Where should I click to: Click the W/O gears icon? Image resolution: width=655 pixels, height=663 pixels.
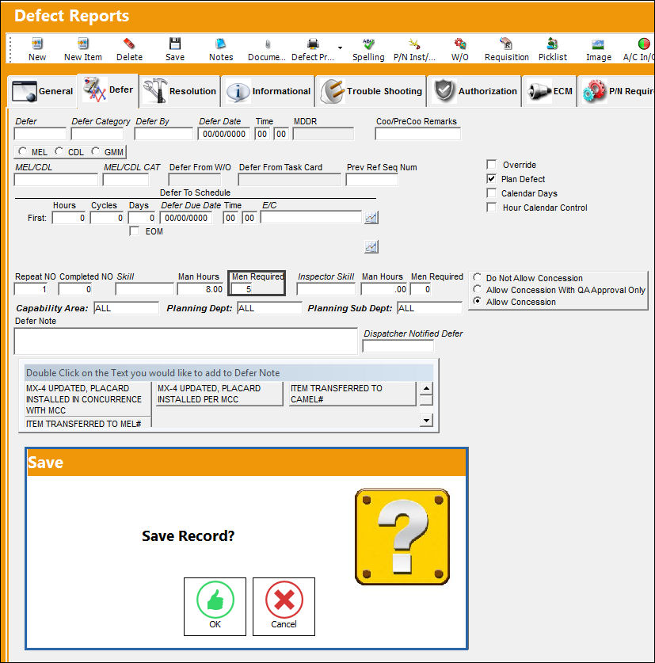point(459,44)
